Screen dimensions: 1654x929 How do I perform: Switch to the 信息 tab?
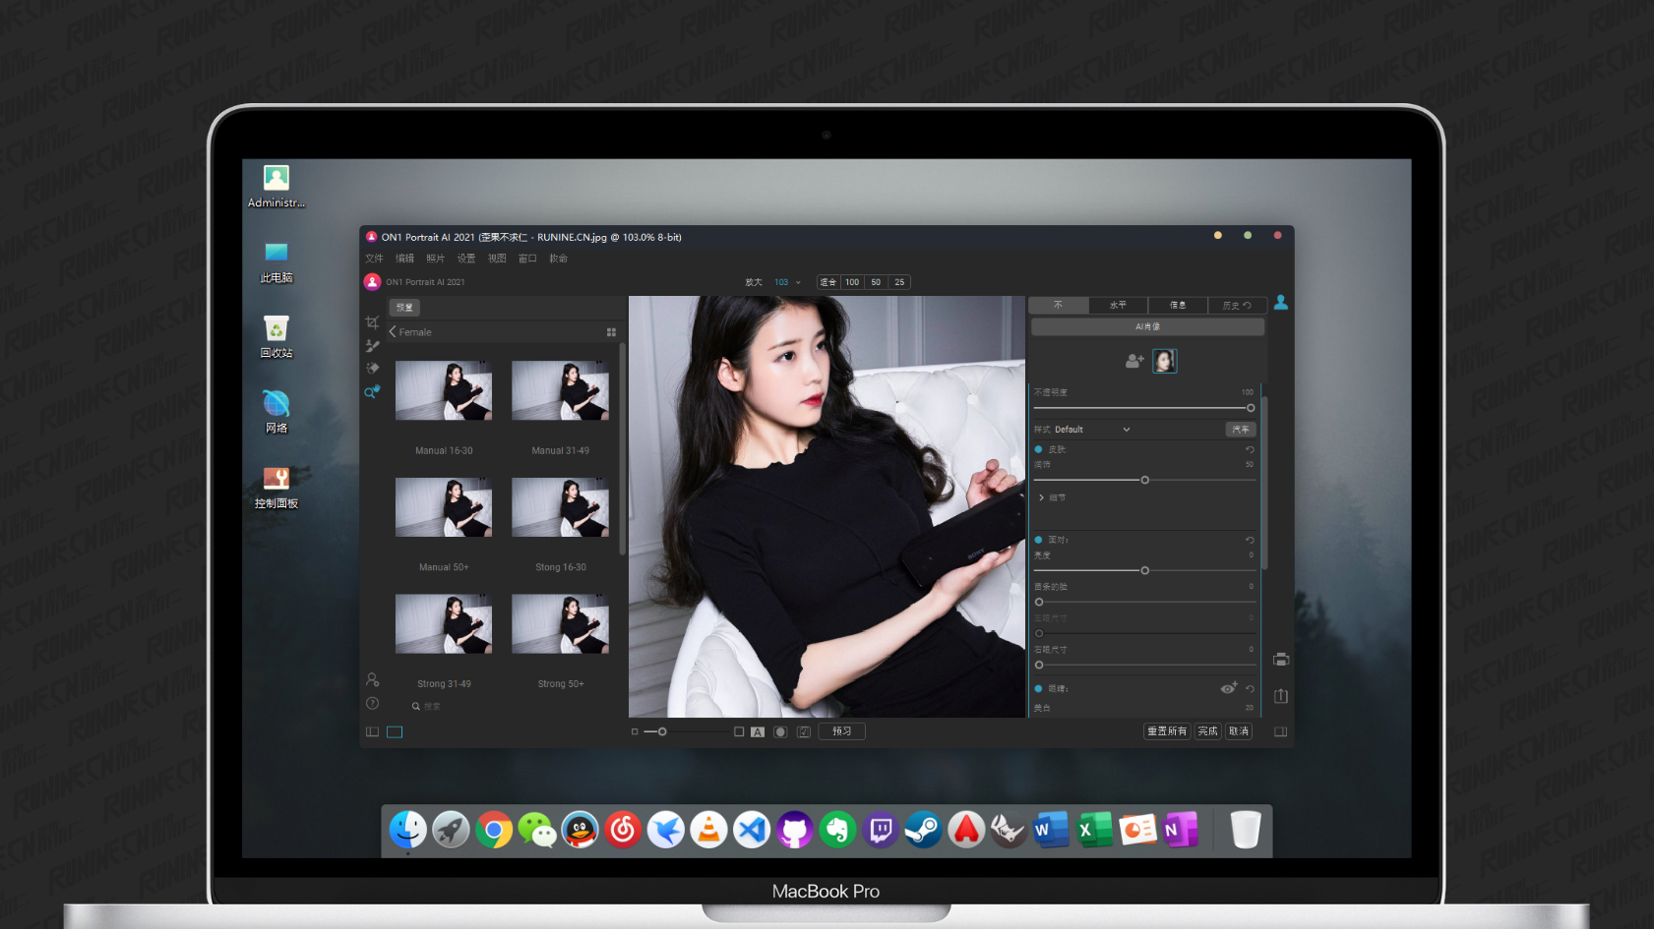tap(1177, 306)
